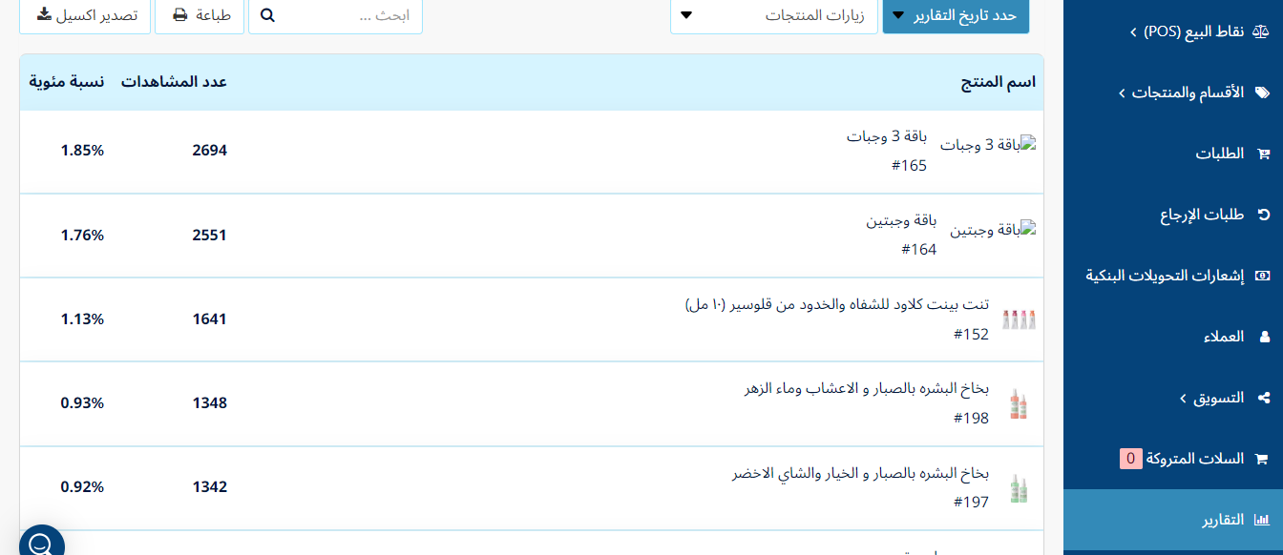The width and height of the screenshot is (1283, 555).
Task: Click the view count 2551
Action: pos(209,235)
